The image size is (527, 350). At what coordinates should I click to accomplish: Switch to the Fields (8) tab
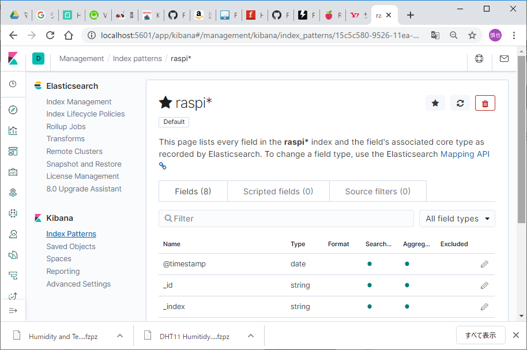click(193, 191)
